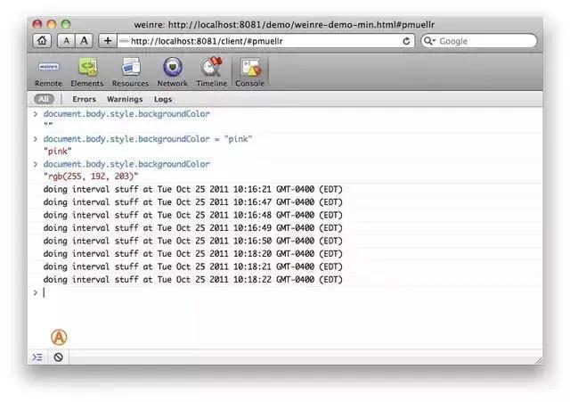Click the log entry at 10:16:49
Image resolution: width=570 pixels, height=402 pixels.
192,227
